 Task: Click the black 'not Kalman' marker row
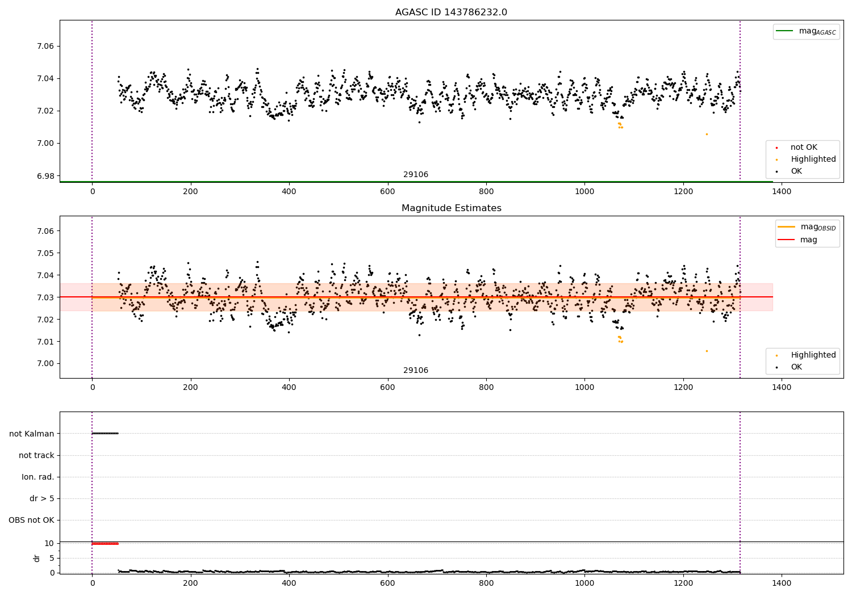point(105,434)
